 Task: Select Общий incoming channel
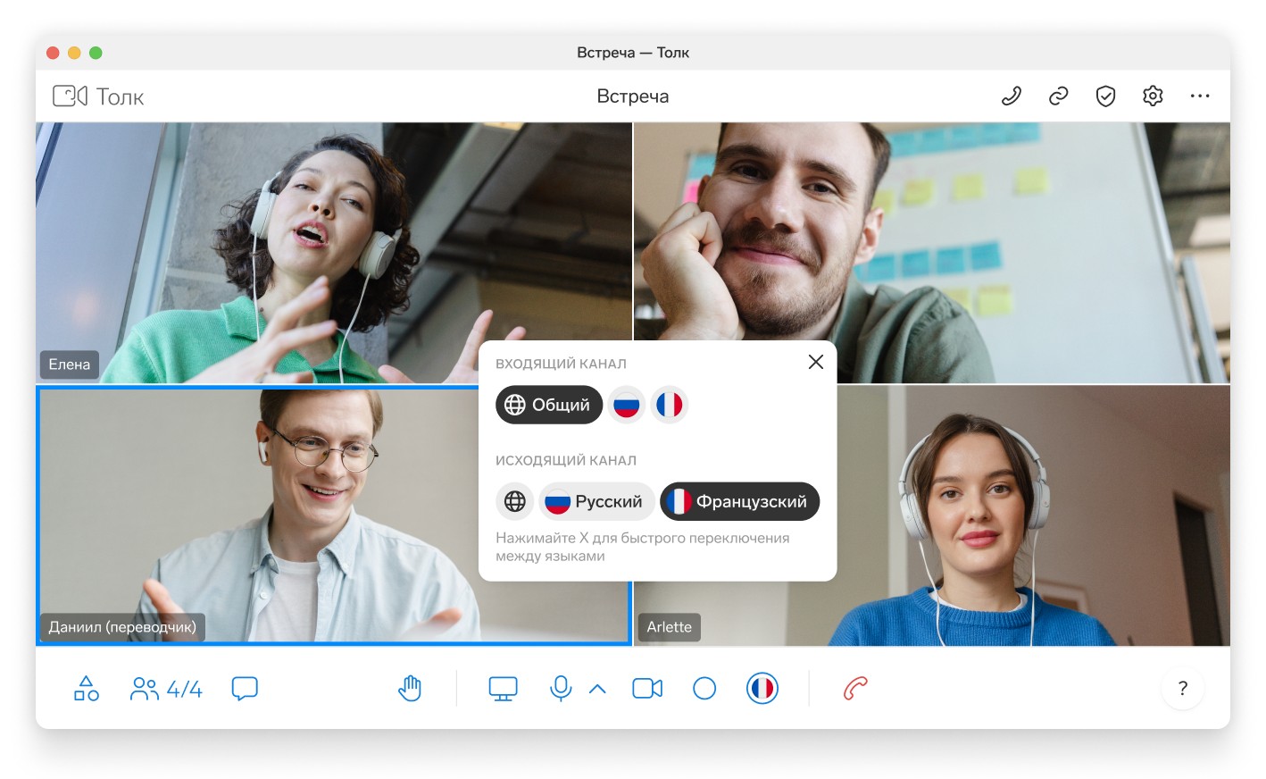549,405
